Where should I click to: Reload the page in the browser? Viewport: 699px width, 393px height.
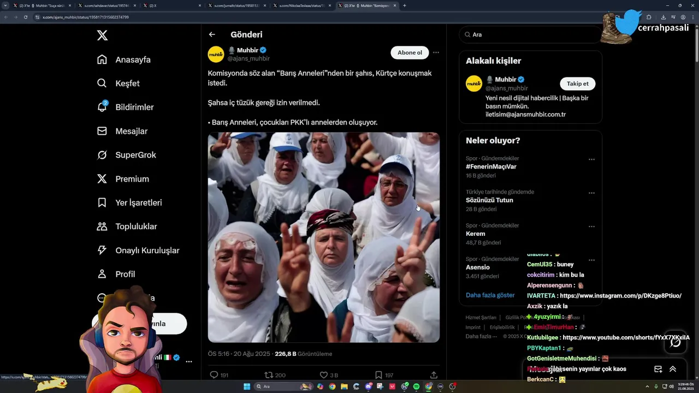[x=25, y=17]
